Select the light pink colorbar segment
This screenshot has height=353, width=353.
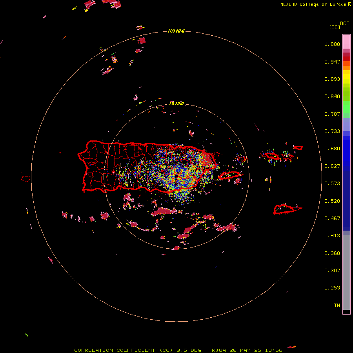coord(346,42)
